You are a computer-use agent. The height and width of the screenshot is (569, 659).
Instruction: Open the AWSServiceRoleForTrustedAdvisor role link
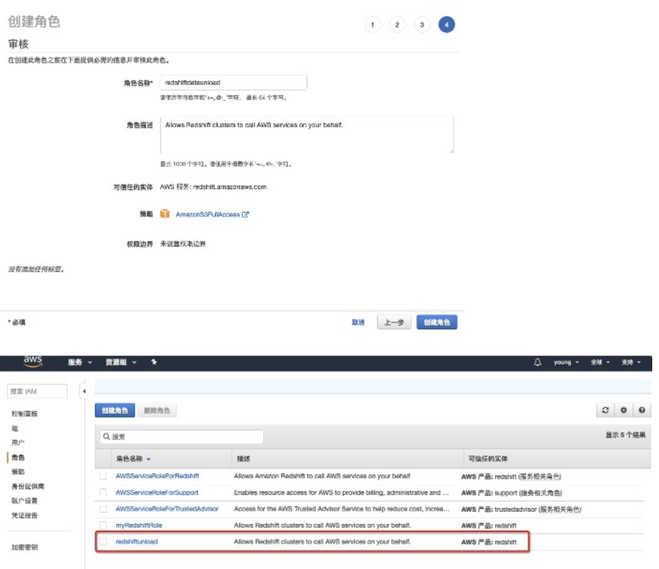167,509
